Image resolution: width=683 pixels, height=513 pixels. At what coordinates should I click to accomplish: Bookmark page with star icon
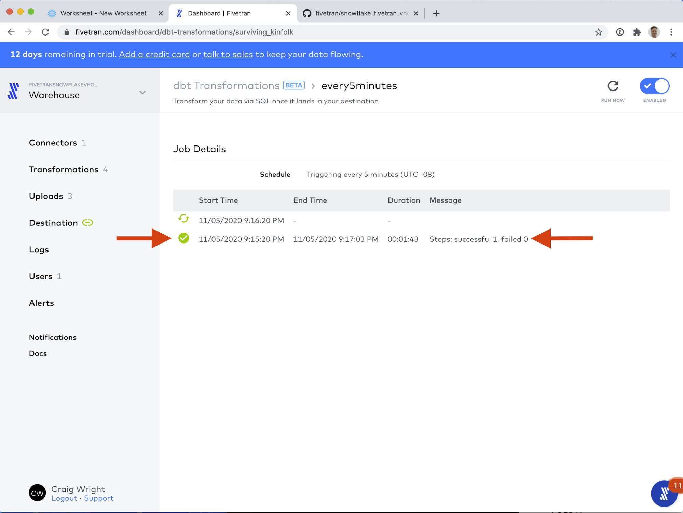(x=598, y=32)
